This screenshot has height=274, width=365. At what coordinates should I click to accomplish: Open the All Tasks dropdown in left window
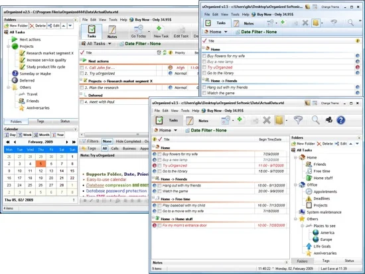click(x=110, y=44)
